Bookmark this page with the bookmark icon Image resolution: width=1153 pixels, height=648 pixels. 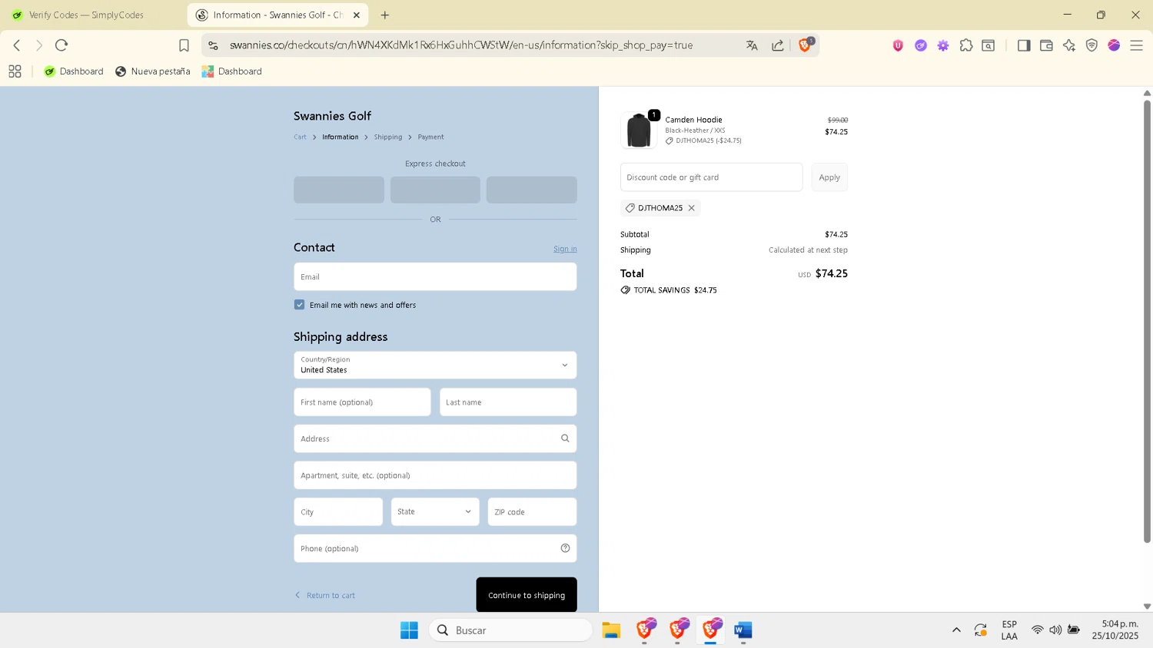click(x=184, y=45)
